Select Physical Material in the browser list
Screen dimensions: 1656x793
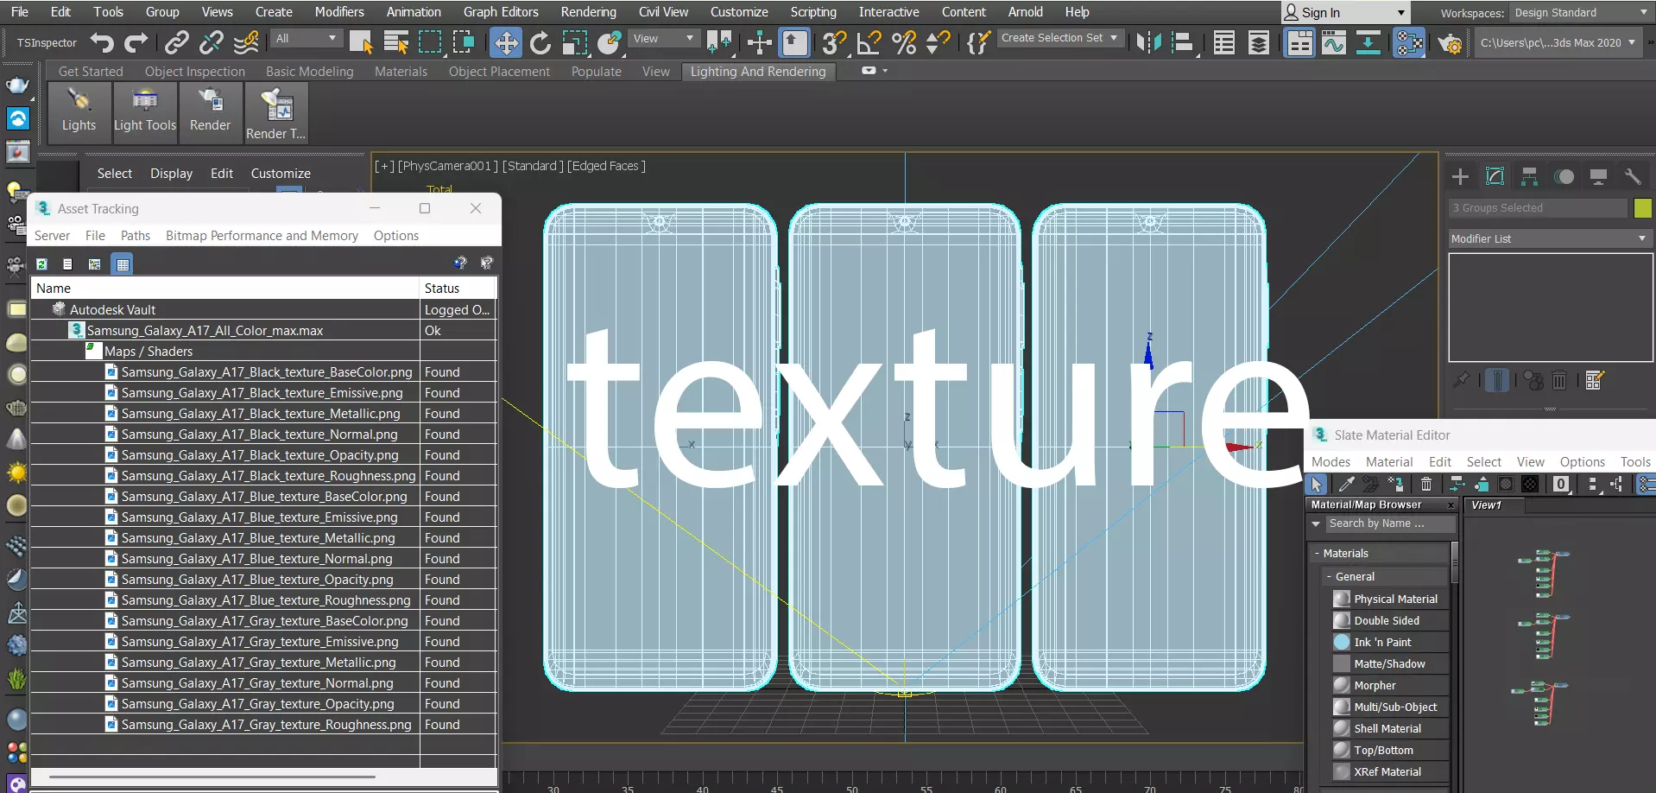(1389, 599)
